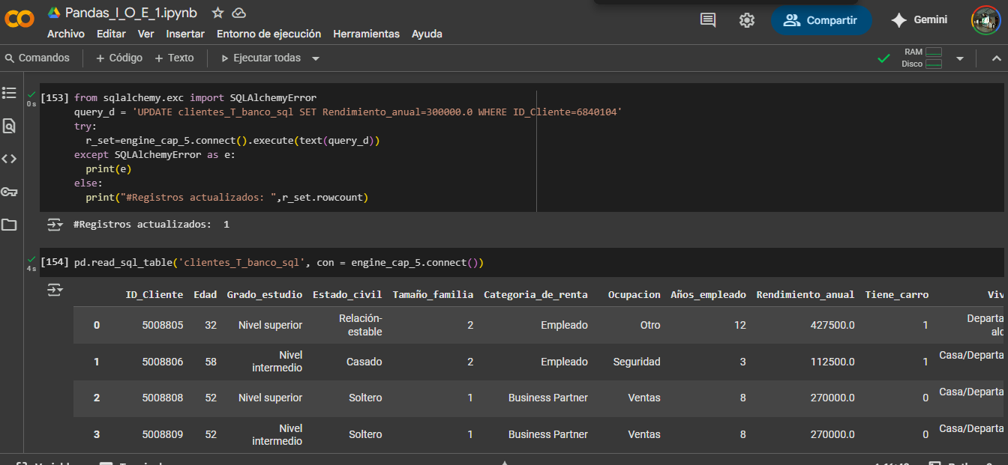Toggle output options for cell 154
The image size is (1008, 465).
click(x=55, y=290)
